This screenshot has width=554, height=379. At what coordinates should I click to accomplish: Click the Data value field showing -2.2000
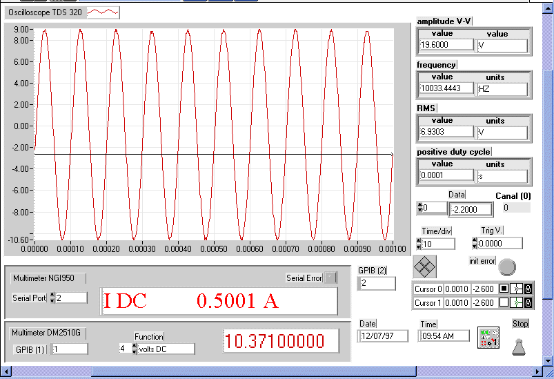point(471,209)
